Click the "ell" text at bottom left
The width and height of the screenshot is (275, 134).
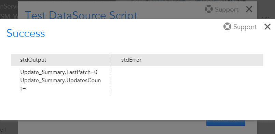pos(3,130)
